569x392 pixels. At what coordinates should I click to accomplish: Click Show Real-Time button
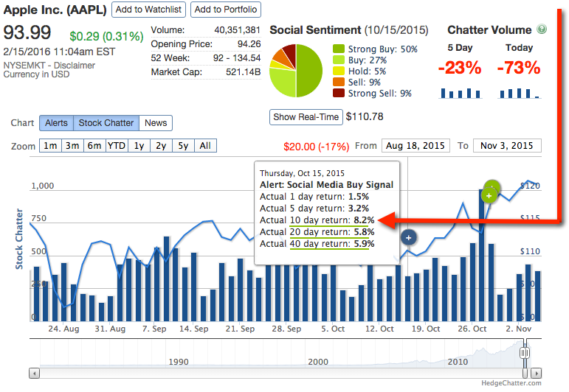[x=306, y=117]
